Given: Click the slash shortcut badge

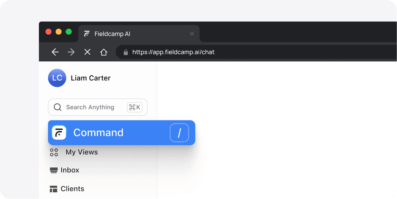Looking at the screenshot, I should click(179, 133).
